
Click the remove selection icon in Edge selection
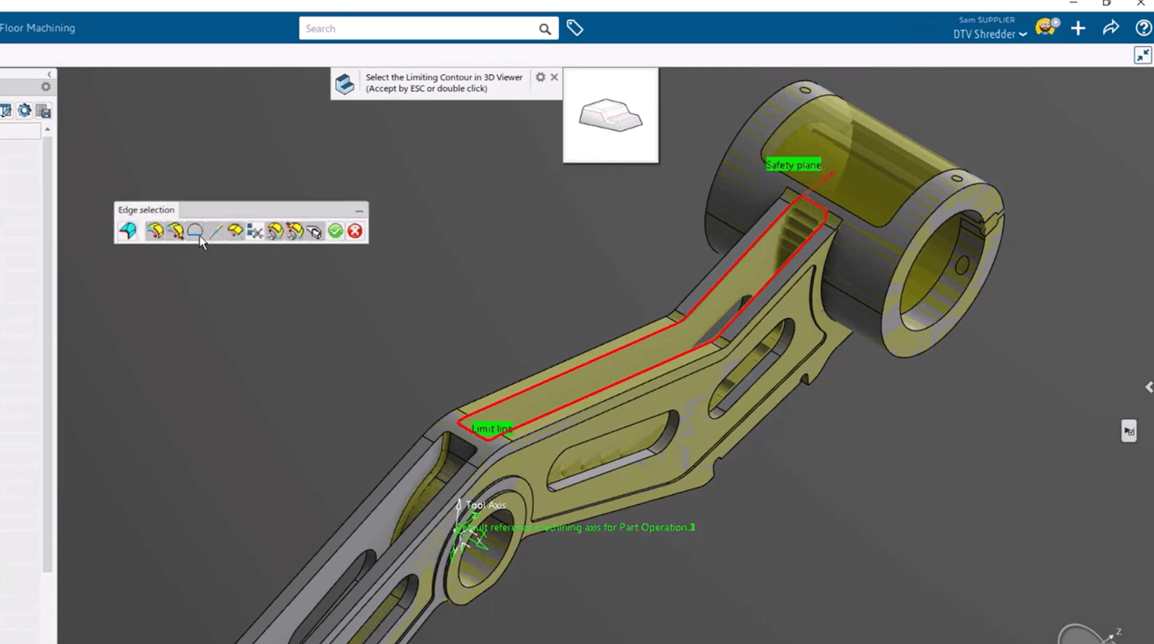click(255, 231)
